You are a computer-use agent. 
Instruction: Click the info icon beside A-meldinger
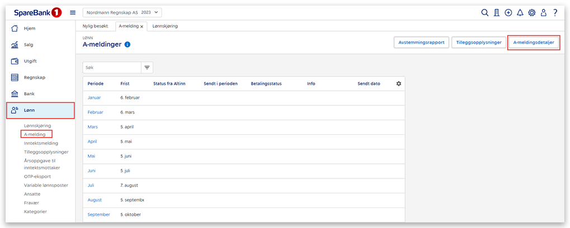pos(127,45)
